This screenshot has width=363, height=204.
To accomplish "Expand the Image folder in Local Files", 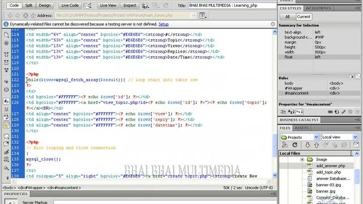I will click(x=302, y=159).
